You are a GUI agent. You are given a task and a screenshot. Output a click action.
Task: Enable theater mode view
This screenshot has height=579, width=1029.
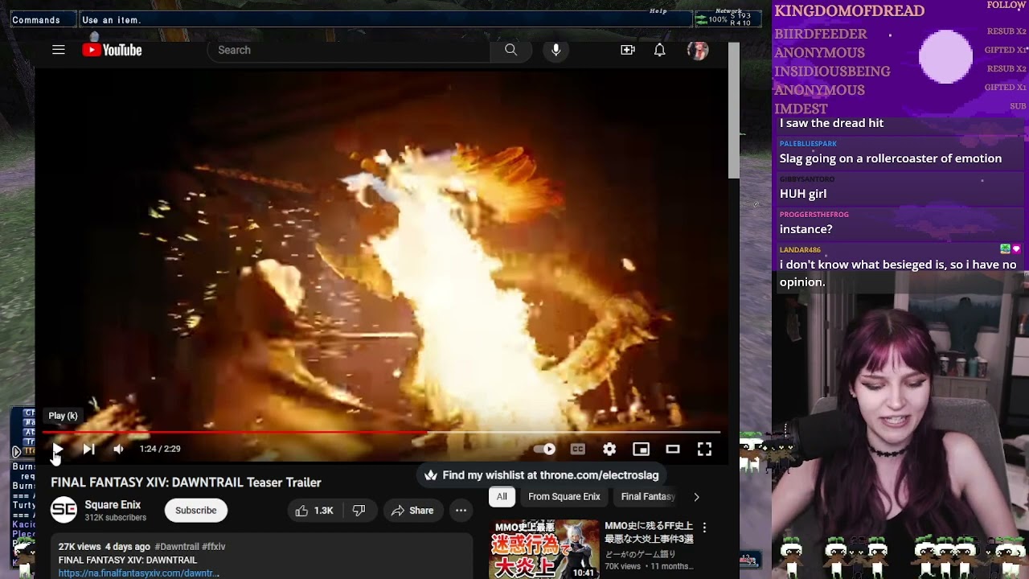[672, 449]
